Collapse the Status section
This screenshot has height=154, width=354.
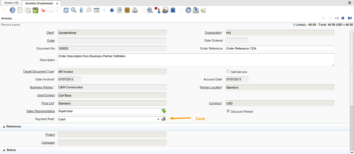coord(4,150)
